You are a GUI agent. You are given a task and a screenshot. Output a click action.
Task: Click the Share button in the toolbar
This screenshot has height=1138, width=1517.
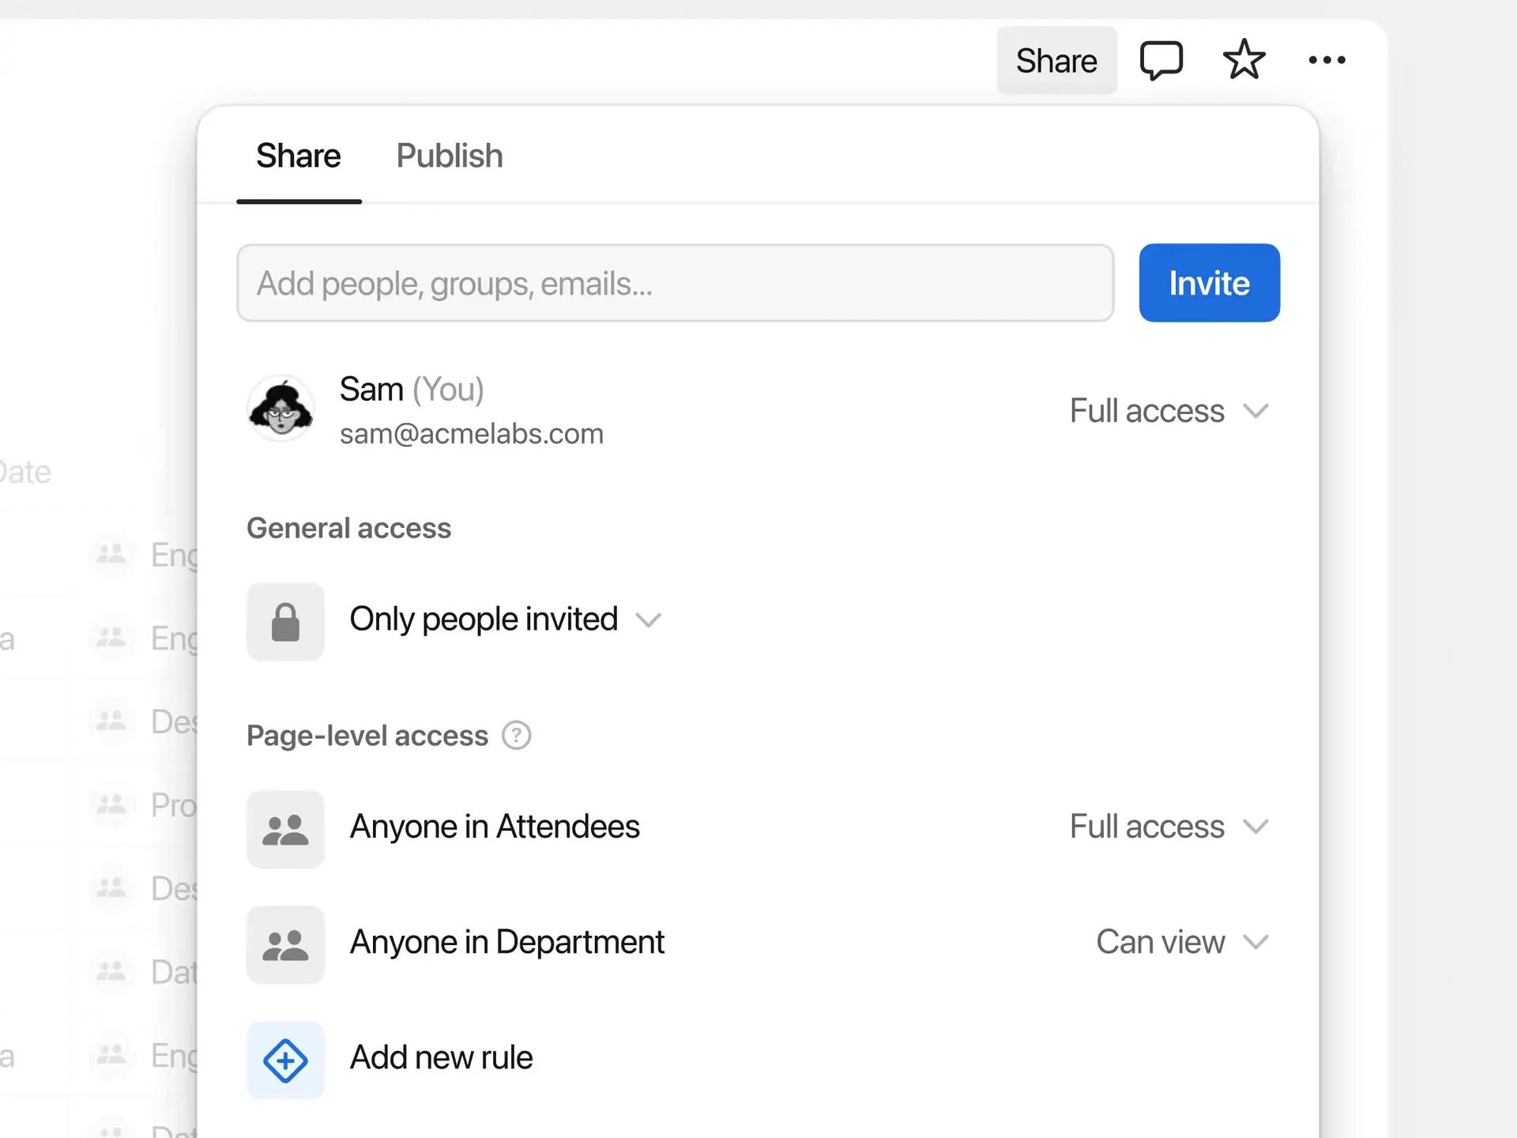1056,59
